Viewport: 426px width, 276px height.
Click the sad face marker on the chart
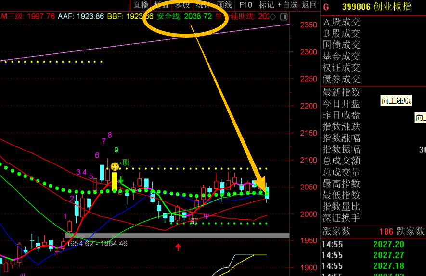115,166
